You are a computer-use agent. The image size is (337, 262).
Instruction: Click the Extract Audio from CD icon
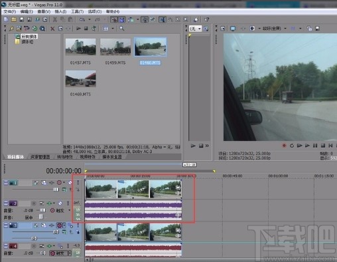(x=34, y=29)
